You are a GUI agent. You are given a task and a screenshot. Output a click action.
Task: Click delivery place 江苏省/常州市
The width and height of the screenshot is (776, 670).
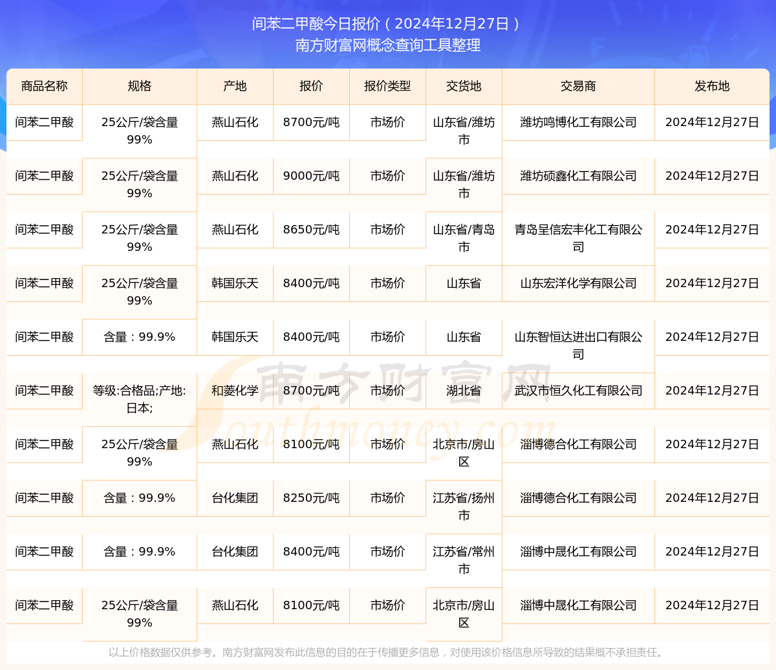click(464, 560)
